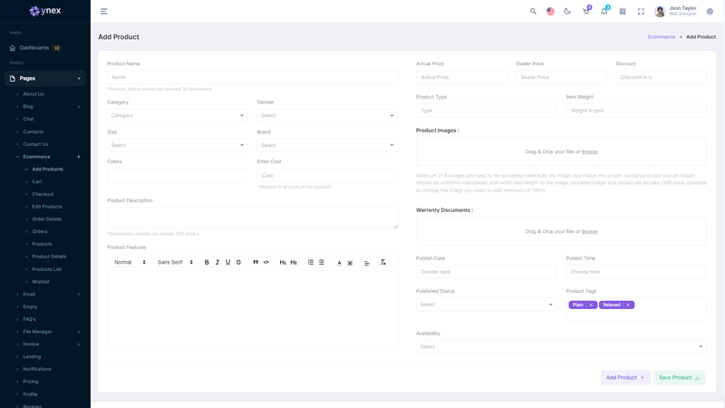Open the settings gear in the header
Screen dimensions: 725x408
pos(710,12)
